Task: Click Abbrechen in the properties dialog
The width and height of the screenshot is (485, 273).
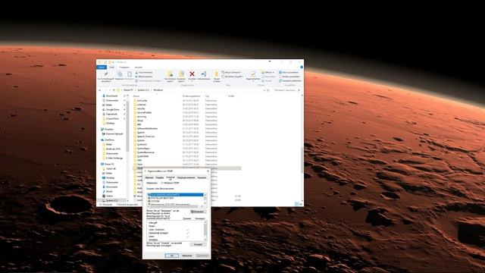Action: tap(187, 256)
